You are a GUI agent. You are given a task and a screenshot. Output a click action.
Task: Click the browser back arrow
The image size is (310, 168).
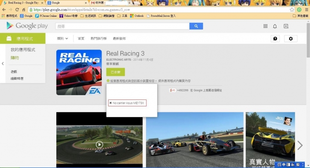(x=4, y=10)
